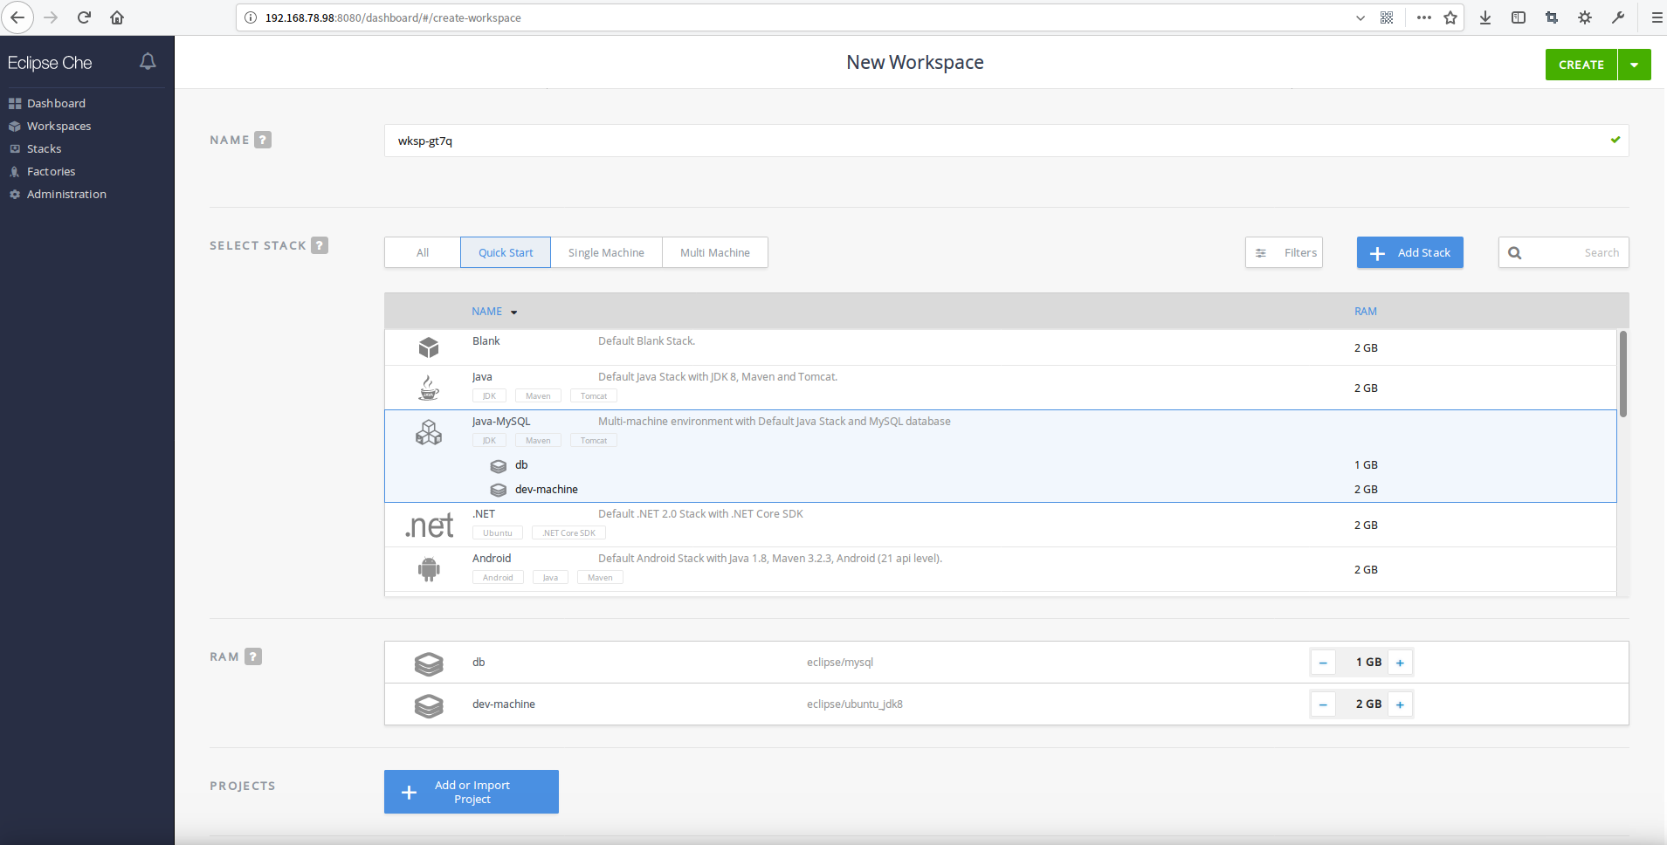Open Administration in the sidebar
The image size is (1667, 845).
[x=66, y=194]
